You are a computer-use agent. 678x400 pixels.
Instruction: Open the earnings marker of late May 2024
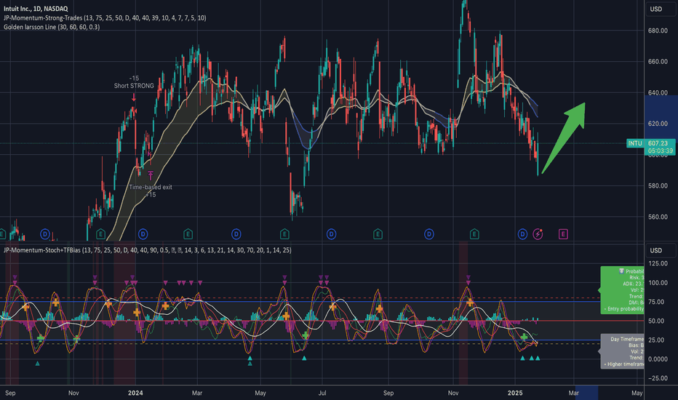coord(284,234)
